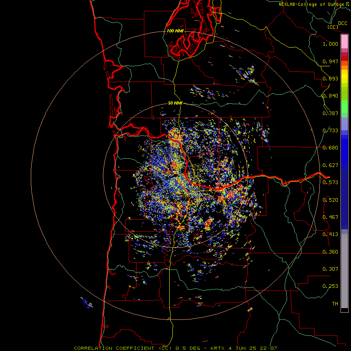This screenshot has width=351, height=351.
Task: Select the 0.627 scale label
Action: [330, 165]
